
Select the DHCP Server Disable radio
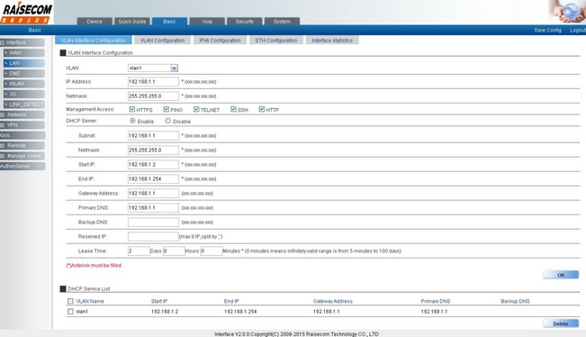[x=167, y=121]
